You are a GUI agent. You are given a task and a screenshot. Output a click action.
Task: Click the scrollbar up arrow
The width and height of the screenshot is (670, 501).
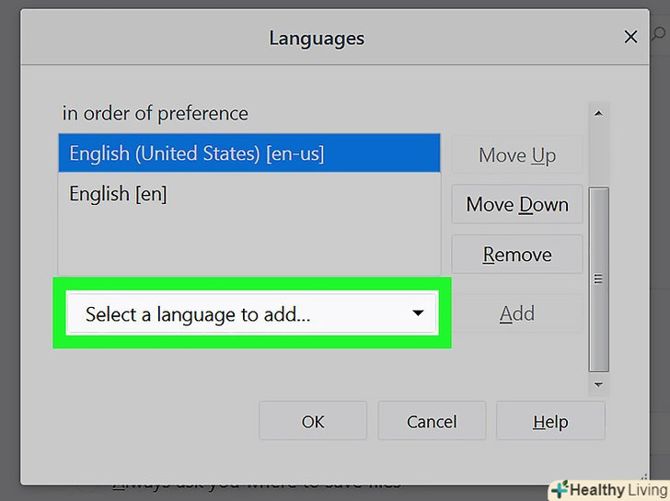pos(598,114)
